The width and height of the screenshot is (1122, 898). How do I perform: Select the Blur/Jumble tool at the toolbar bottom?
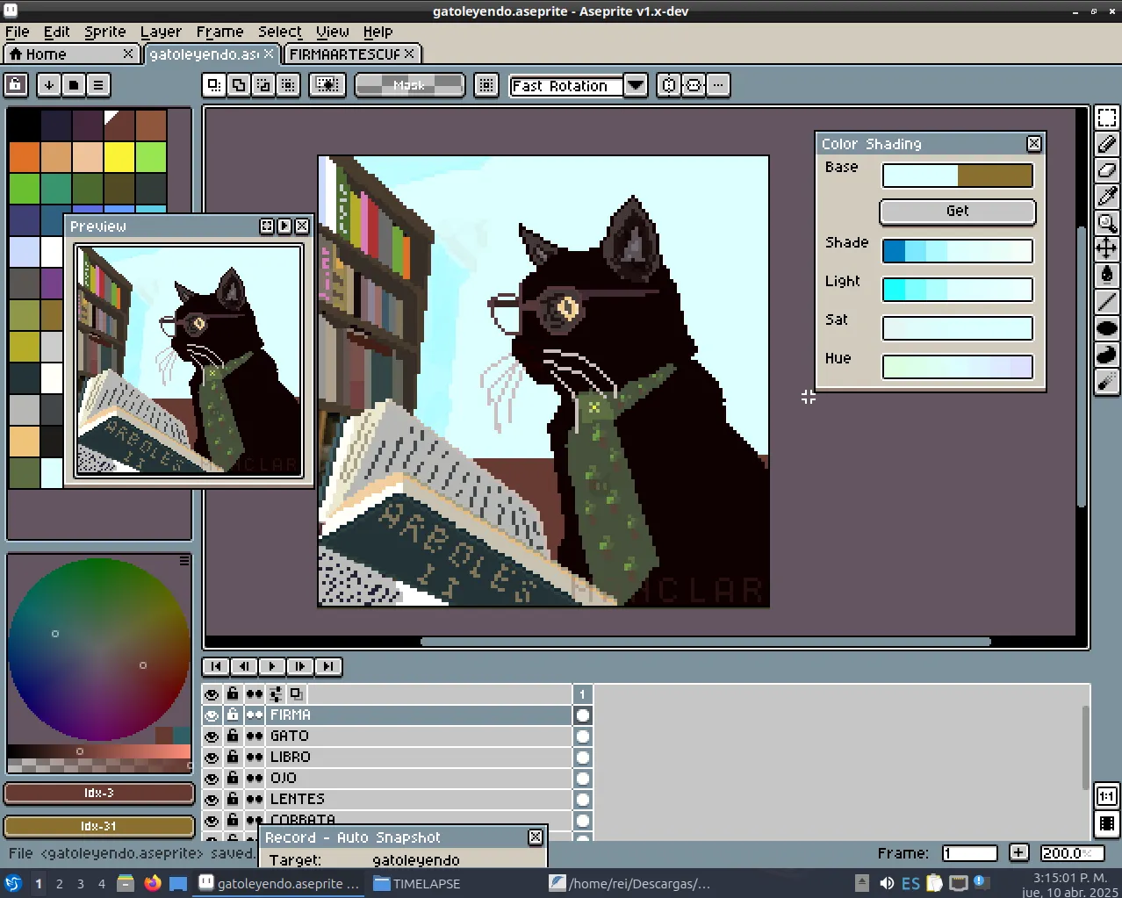pos(1107,381)
